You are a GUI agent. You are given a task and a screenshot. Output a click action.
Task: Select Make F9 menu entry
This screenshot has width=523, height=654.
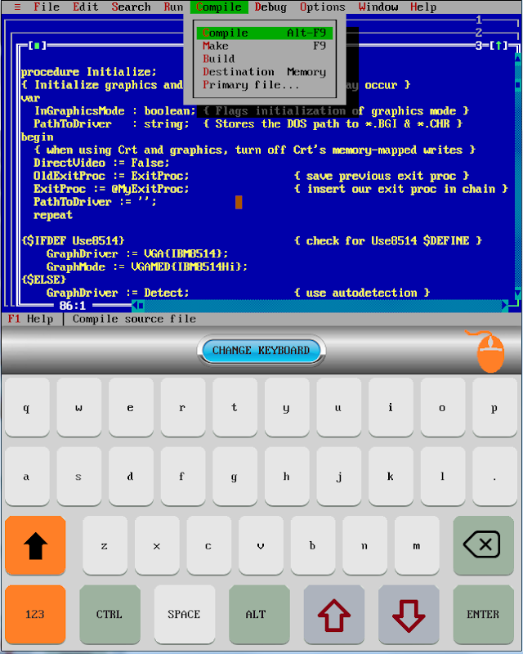coord(265,46)
